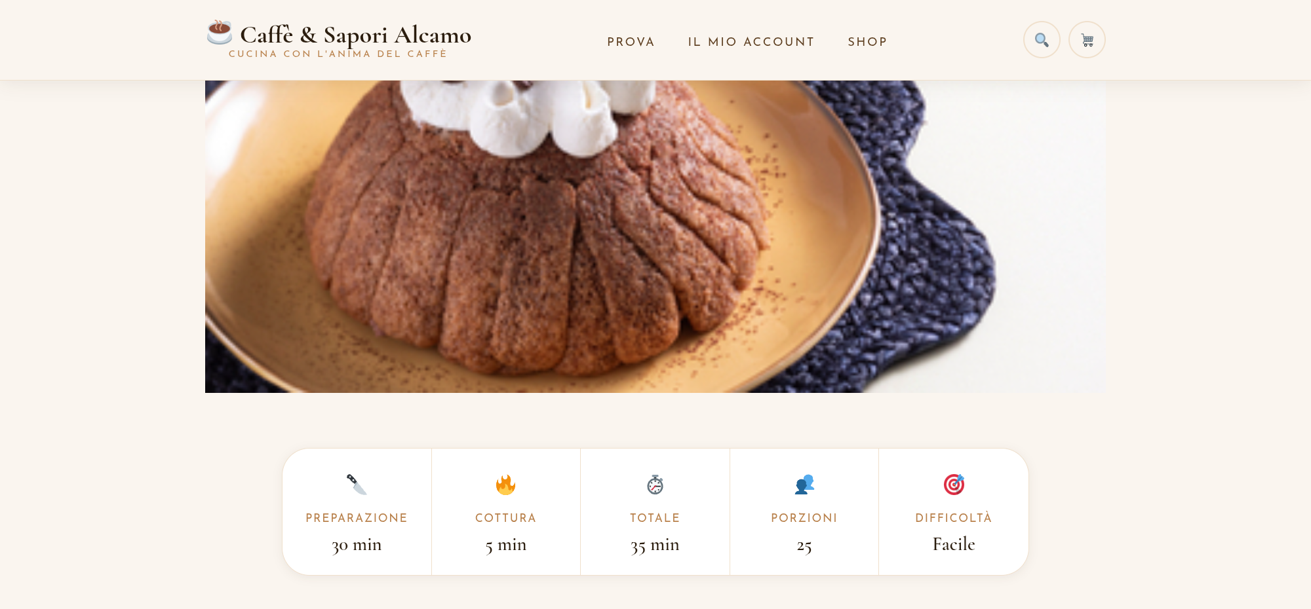Click the dessert recipe hero photo
This screenshot has width=1311, height=609.
[655, 236]
